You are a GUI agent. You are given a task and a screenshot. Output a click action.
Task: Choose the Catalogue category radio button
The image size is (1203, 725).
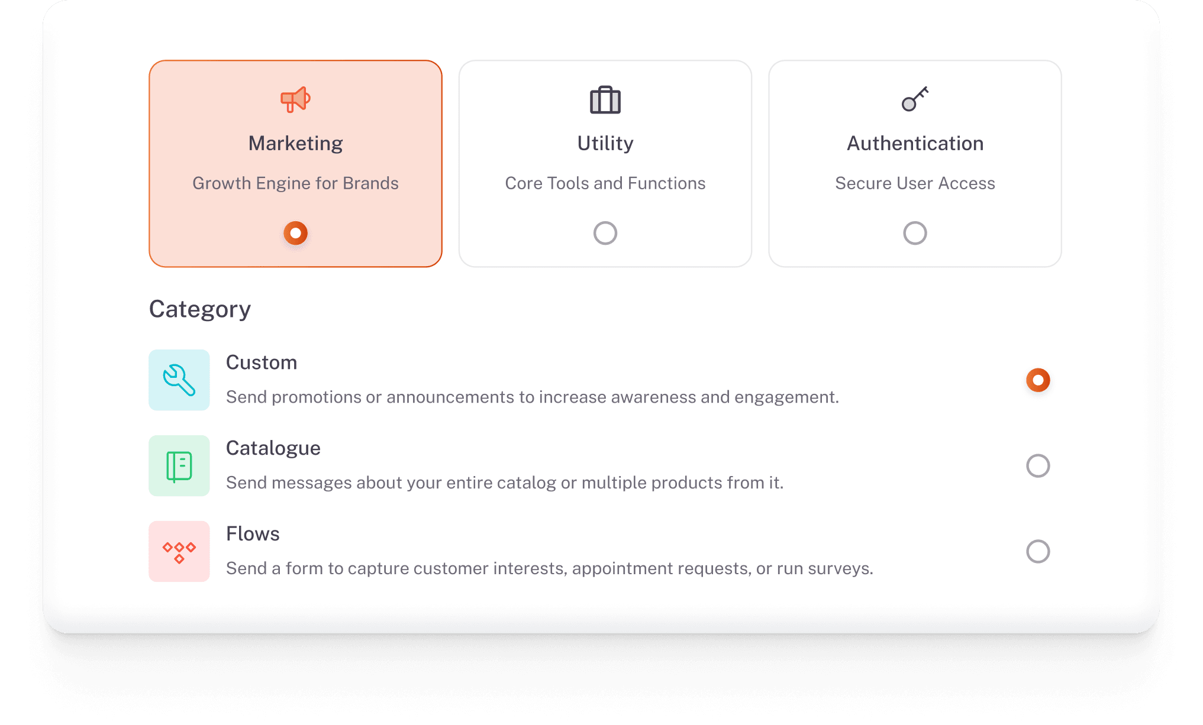pos(1038,466)
